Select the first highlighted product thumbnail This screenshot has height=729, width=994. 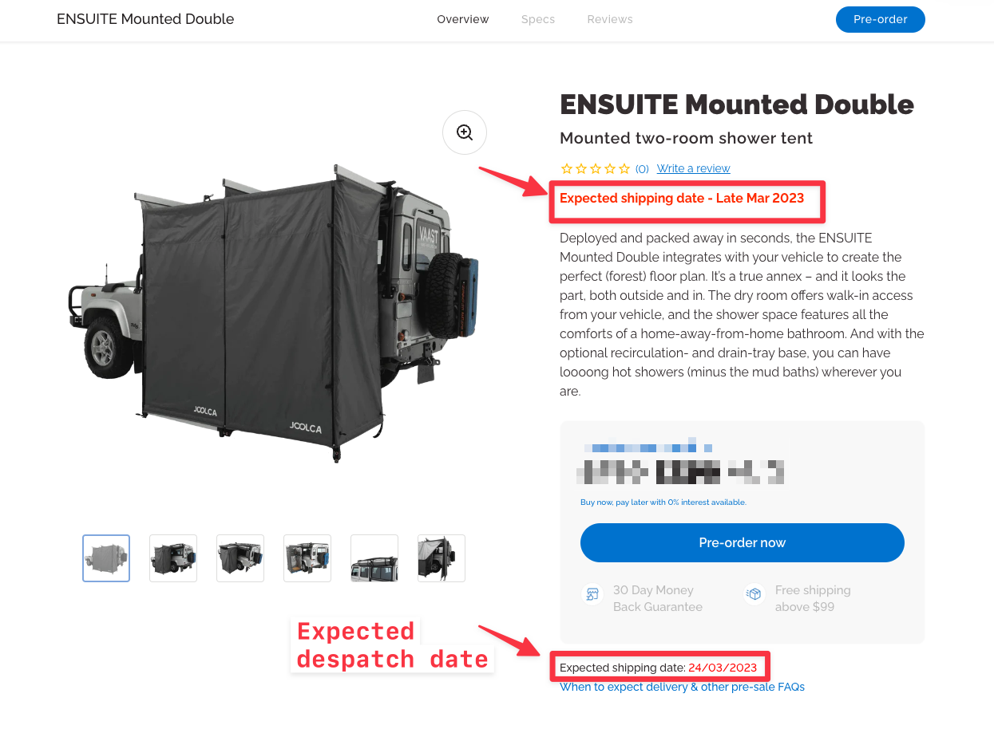coord(106,558)
